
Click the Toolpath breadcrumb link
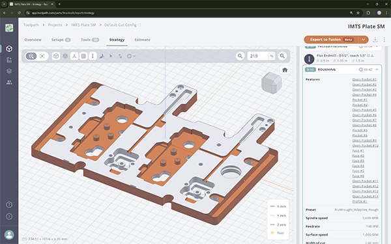coord(31,25)
